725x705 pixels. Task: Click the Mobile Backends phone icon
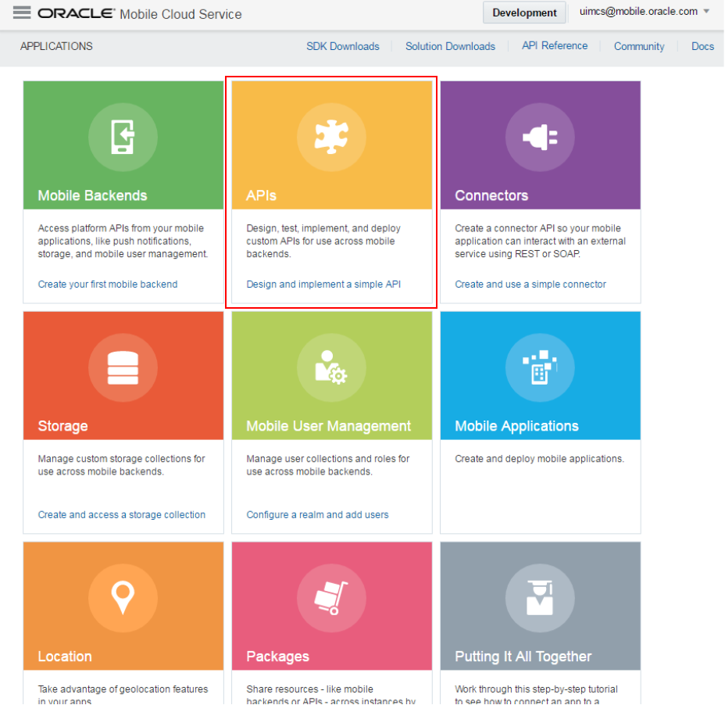(x=123, y=137)
